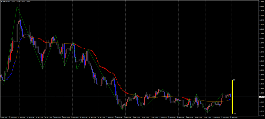Viewport: 265px width, 119px height.
Task: Click the 1.18650 price axis label
Action: (261, 79)
